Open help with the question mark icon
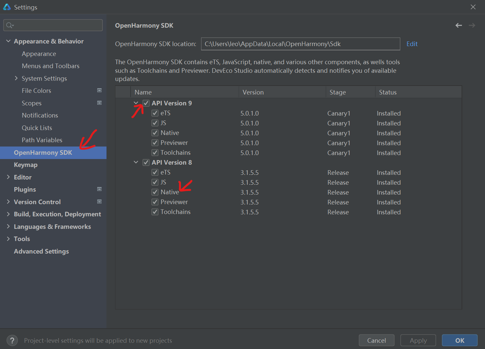 click(12, 340)
